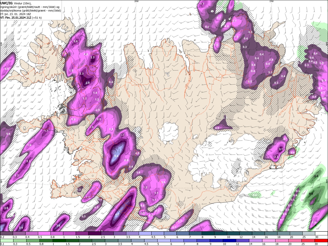
Task: Pick the rain legend swatch between 16 and 18
Action: 269,240
